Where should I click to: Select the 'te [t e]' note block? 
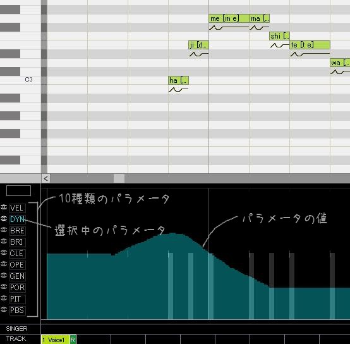pyautogui.click(x=310, y=45)
